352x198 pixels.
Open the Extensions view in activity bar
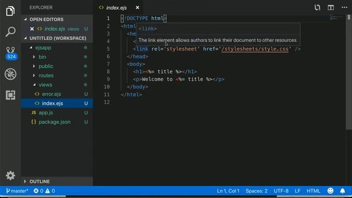click(x=10, y=95)
